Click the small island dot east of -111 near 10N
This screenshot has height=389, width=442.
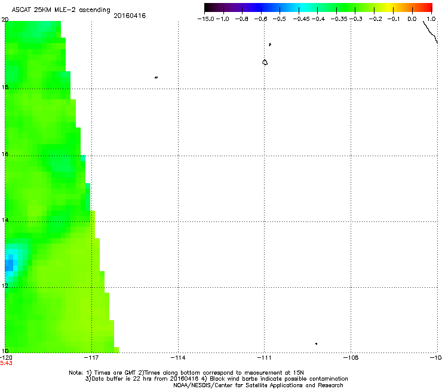(317, 344)
